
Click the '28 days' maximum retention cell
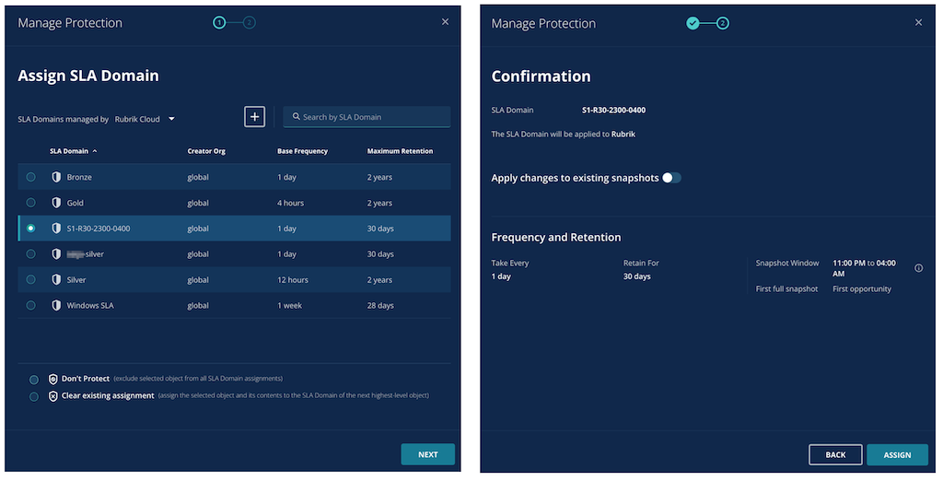(380, 305)
